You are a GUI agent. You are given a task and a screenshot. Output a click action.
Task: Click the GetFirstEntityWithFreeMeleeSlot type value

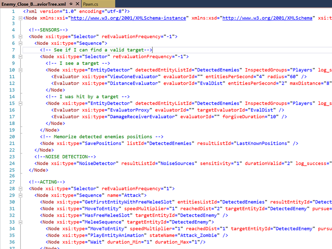128,202
